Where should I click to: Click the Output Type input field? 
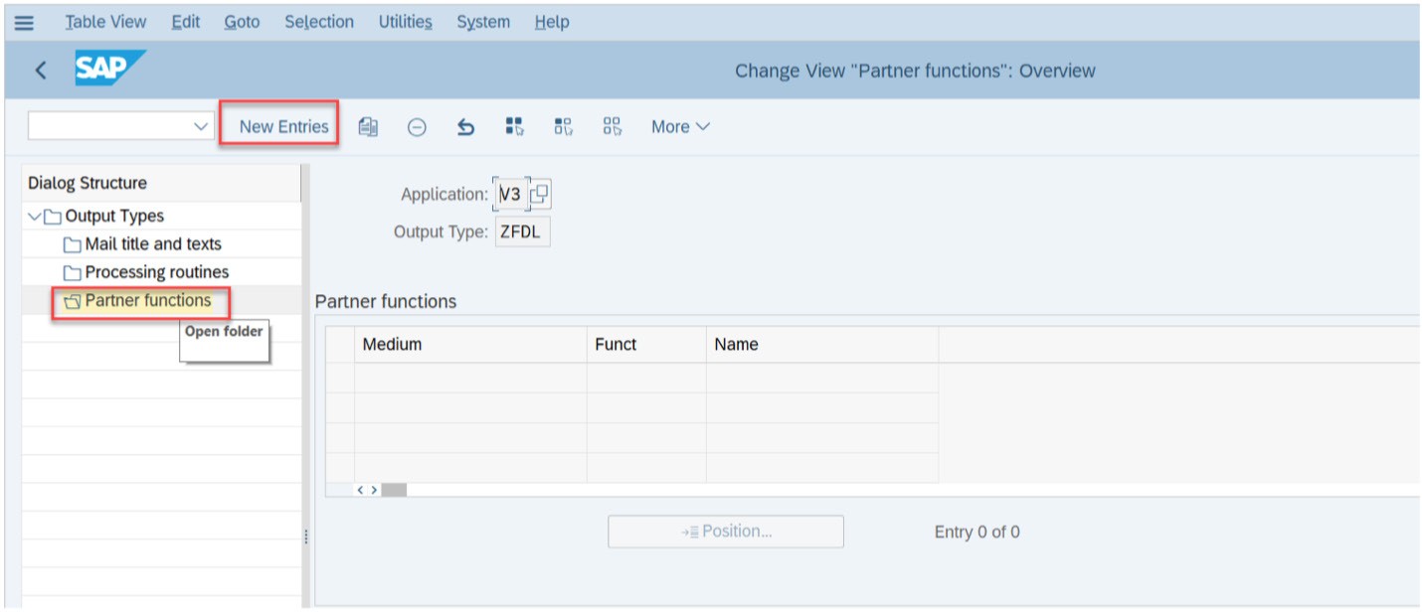click(522, 232)
